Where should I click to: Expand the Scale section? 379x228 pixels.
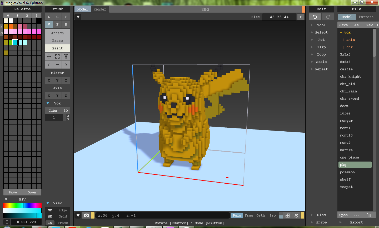tap(321, 62)
